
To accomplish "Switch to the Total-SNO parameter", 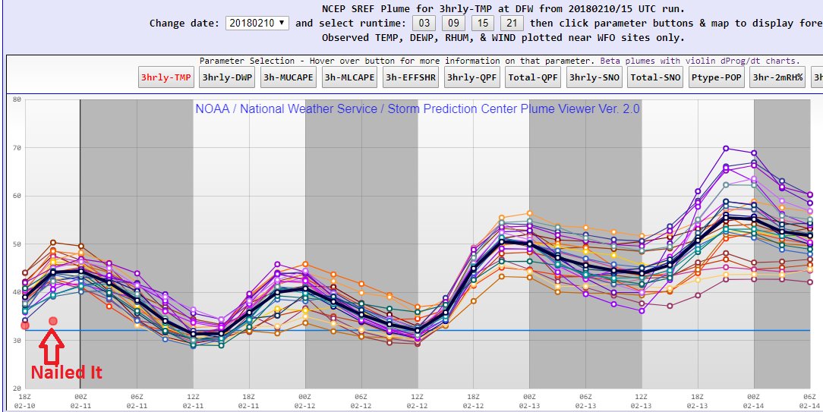I will coord(655,77).
